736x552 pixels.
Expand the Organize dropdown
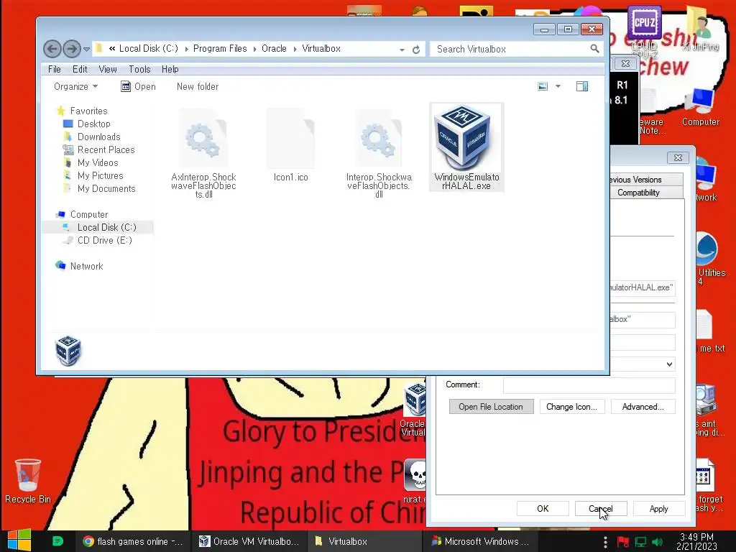click(75, 86)
